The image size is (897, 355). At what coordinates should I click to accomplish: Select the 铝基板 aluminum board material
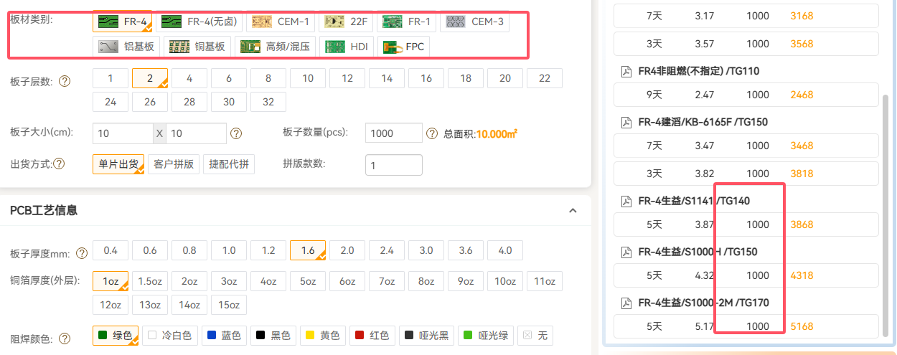click(x=129, y=47)
